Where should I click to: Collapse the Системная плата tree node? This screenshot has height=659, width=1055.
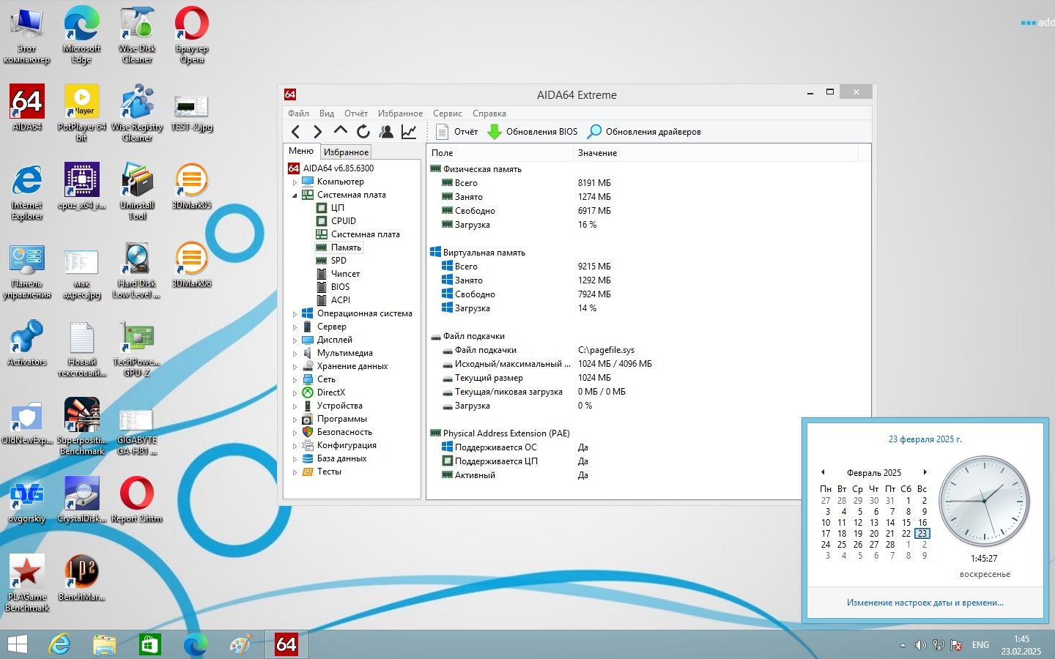[x=295, y=195]
